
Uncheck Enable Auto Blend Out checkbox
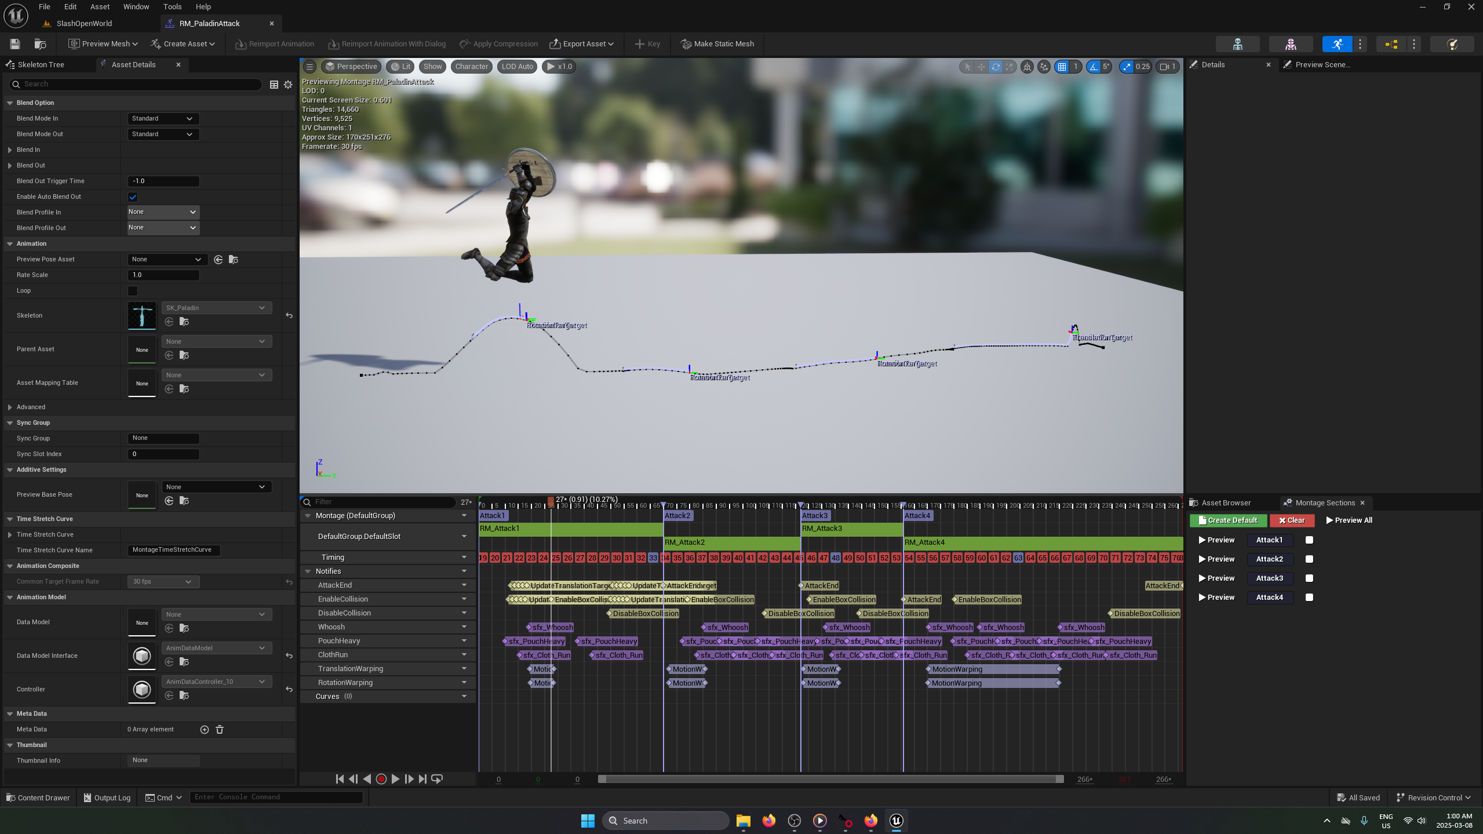pyautogui.click(x=133, y=197)
